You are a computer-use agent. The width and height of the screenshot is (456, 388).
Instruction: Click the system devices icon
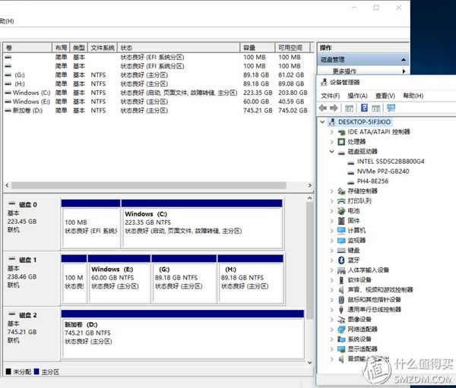click(x=341, y=339)
